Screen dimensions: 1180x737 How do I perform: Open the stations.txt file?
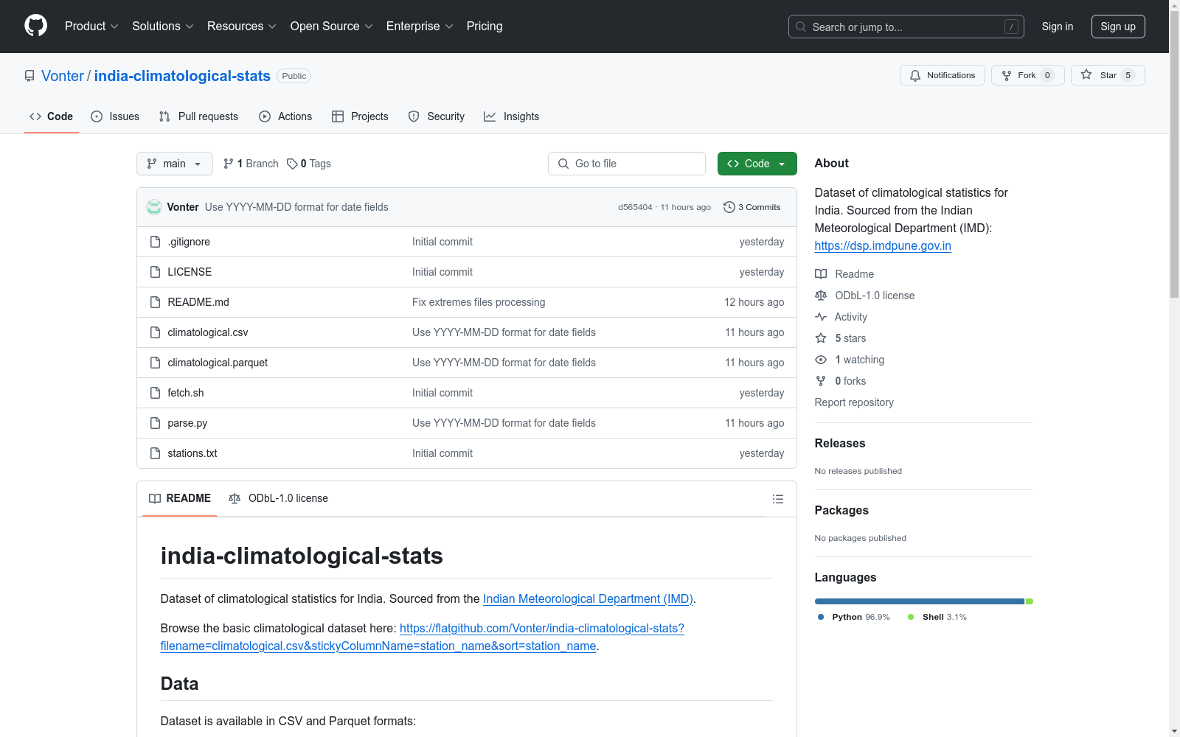click(192, 453)
